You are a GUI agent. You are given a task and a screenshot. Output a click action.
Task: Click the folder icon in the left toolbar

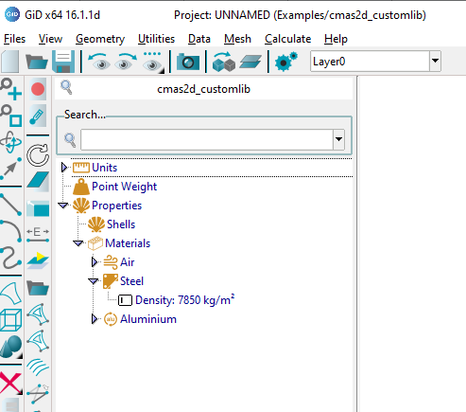tap(38, 288)
